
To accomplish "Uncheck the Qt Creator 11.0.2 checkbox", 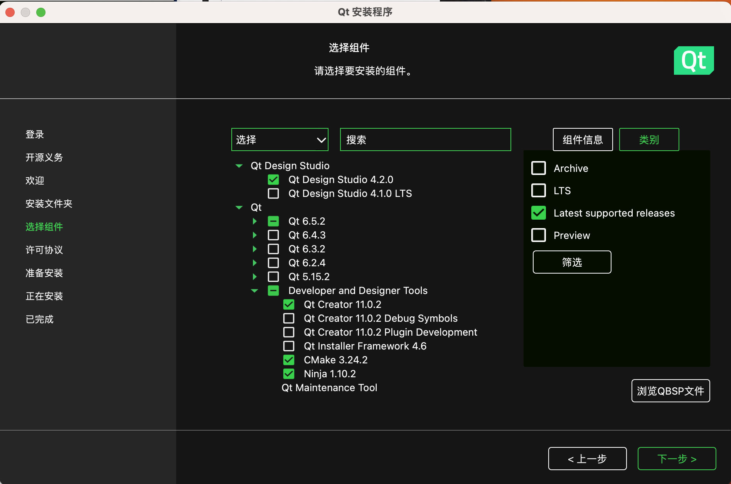I will coord(289,304).
